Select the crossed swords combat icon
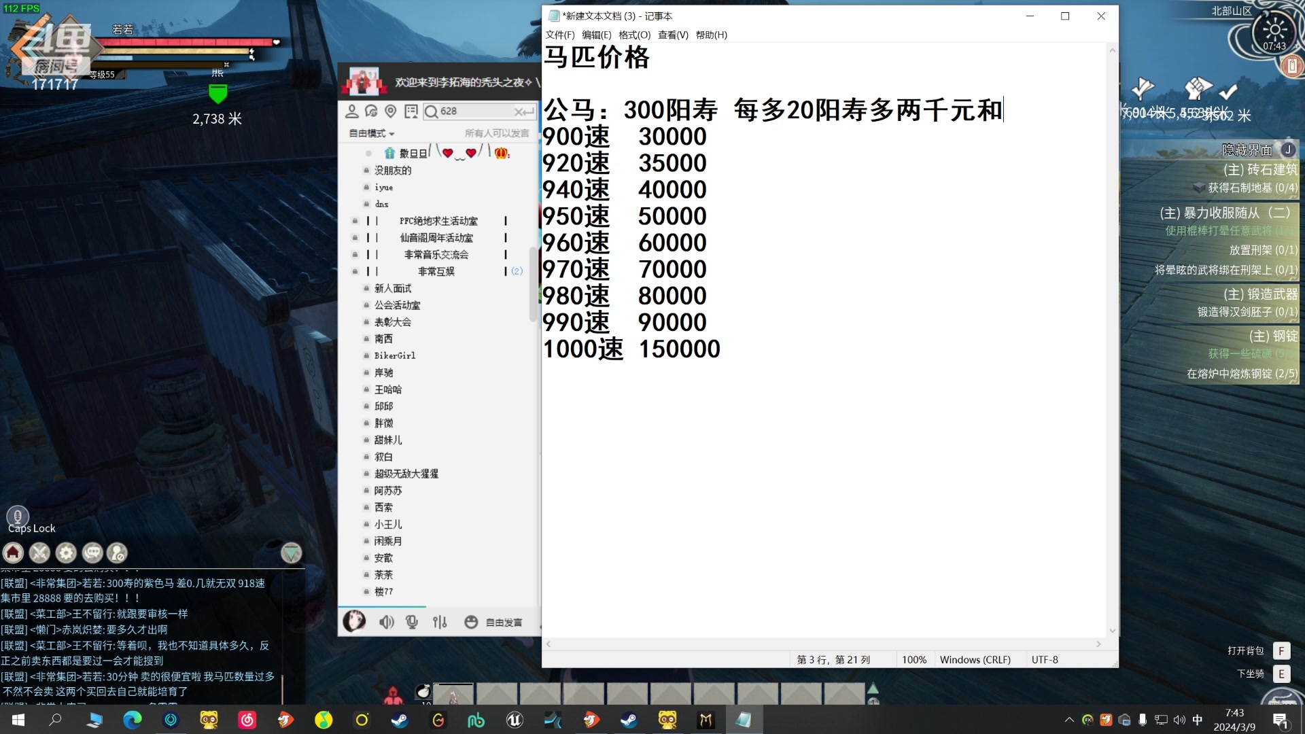Image resolution: width=1305 pixels, height=734 pixels. 39,553
